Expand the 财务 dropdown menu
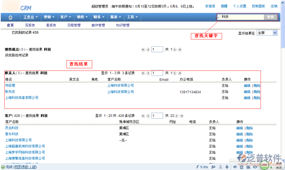Screen dimensions: 285x170 (98, 17)
